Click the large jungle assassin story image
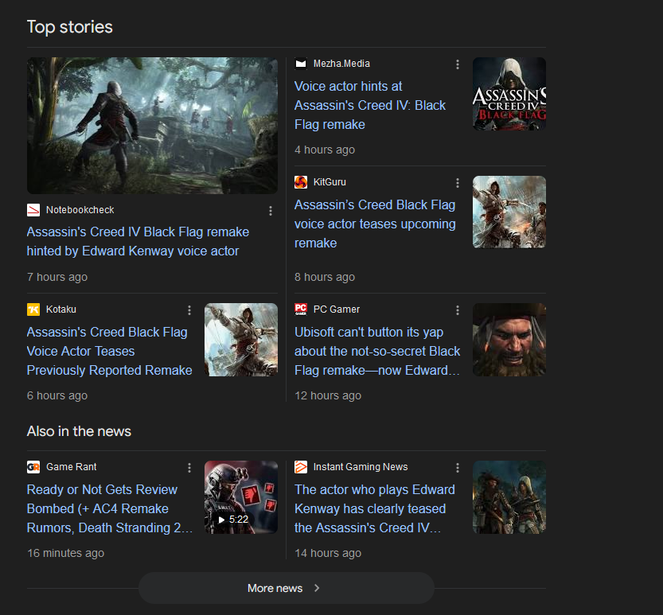The image size is (663, 615). (x=152, y=126)
